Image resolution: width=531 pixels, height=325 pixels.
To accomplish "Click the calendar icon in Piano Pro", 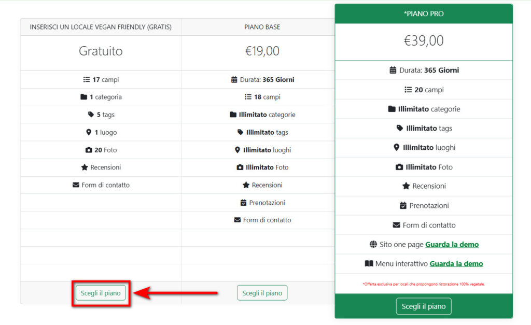I will 393,70.
